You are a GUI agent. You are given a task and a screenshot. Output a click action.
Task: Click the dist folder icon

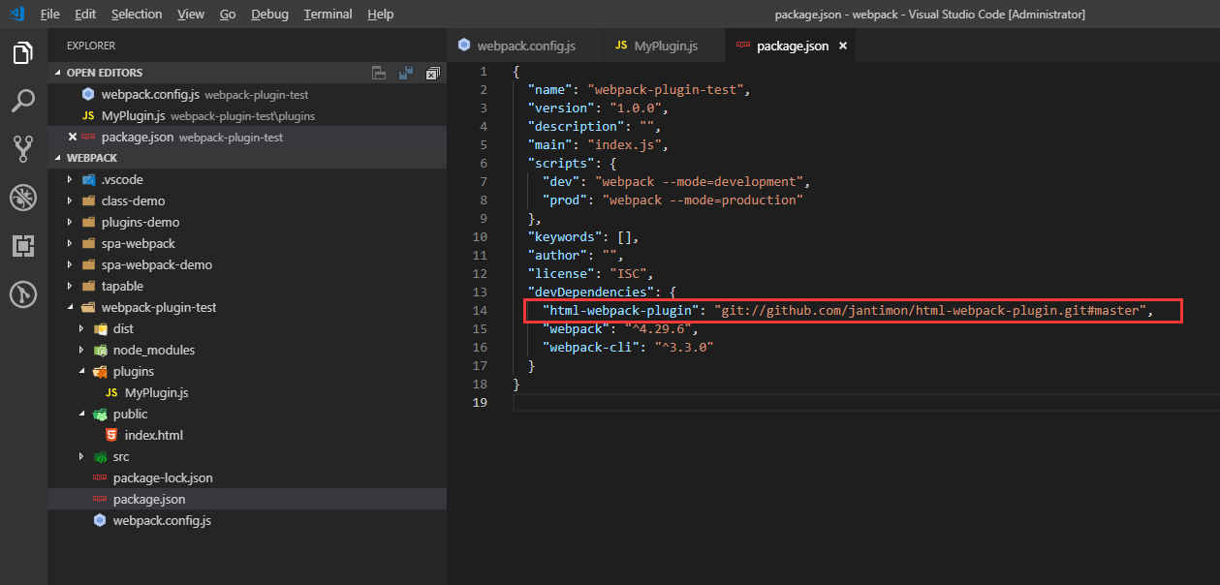click(100, 329)
